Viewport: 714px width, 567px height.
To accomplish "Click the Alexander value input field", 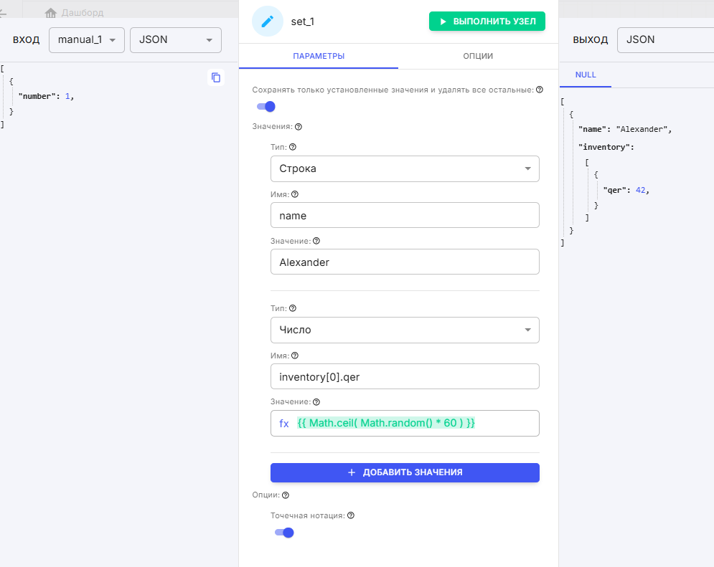I will pos(404,262).
